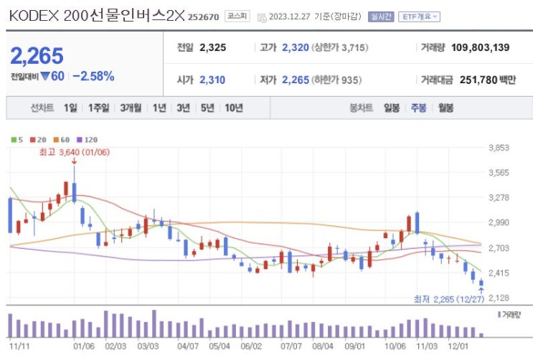Select the 주봉 weekly candle chart
Screen dimensions: 533x363
click(x=418, y=108)
